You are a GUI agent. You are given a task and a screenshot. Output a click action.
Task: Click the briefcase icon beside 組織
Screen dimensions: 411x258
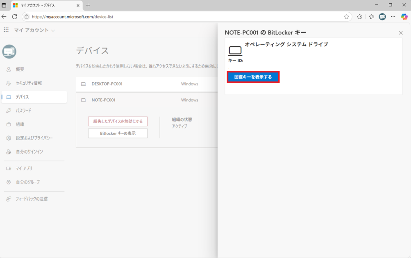point(9,124)
